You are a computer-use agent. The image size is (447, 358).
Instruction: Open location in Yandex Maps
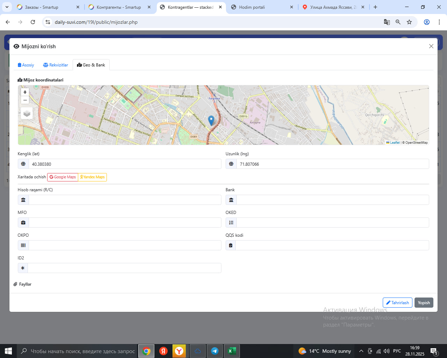(x=93, y=177)
